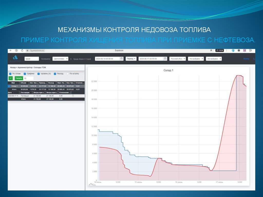The height and width of the screenshot is (197, 263).
Task: Open the 'Дизтопливо' fuel type dropdown
Action: [60, 59]
